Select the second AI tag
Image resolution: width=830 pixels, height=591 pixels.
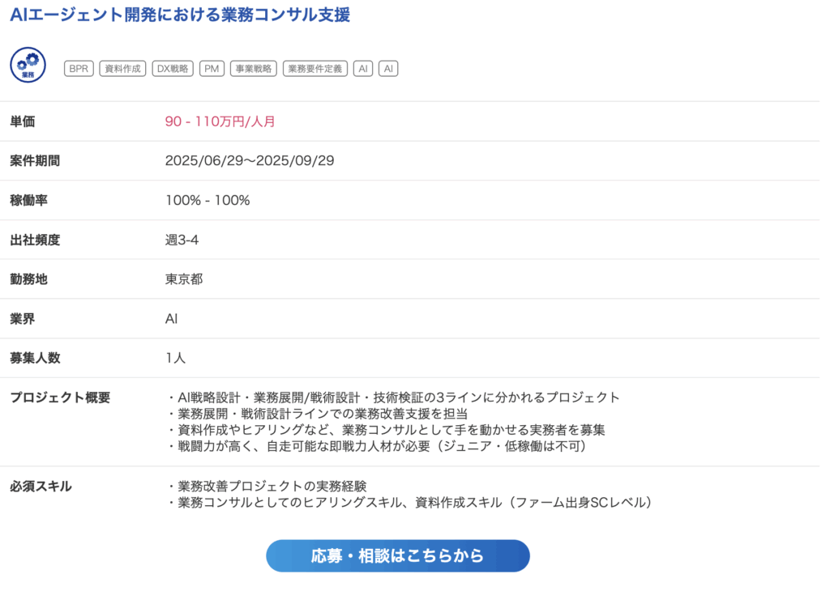[388, 69]
